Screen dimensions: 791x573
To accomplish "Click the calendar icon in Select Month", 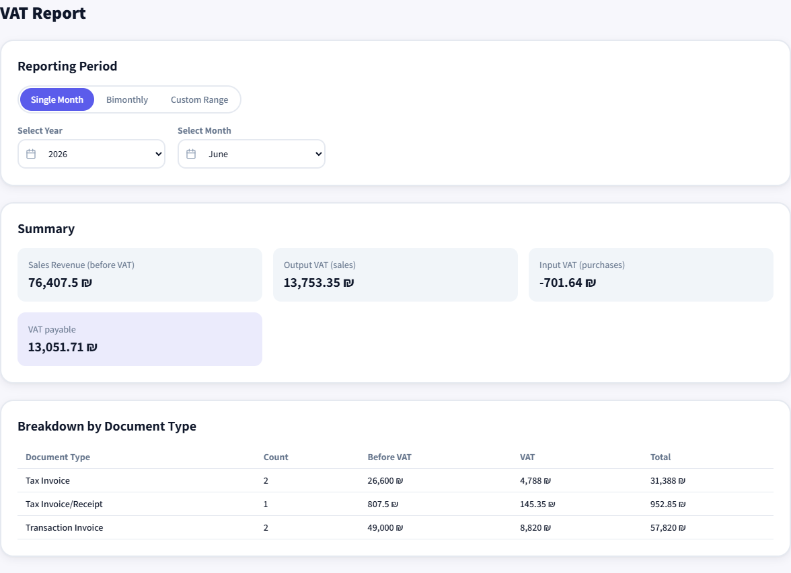I will click(x=191, y=154).
